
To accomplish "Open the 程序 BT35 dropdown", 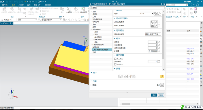I will (147, 14).
